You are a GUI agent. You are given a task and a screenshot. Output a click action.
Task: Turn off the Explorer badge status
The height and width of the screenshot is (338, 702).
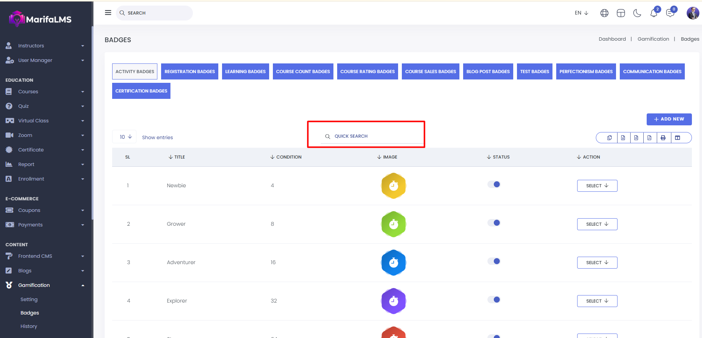[494, 300]
